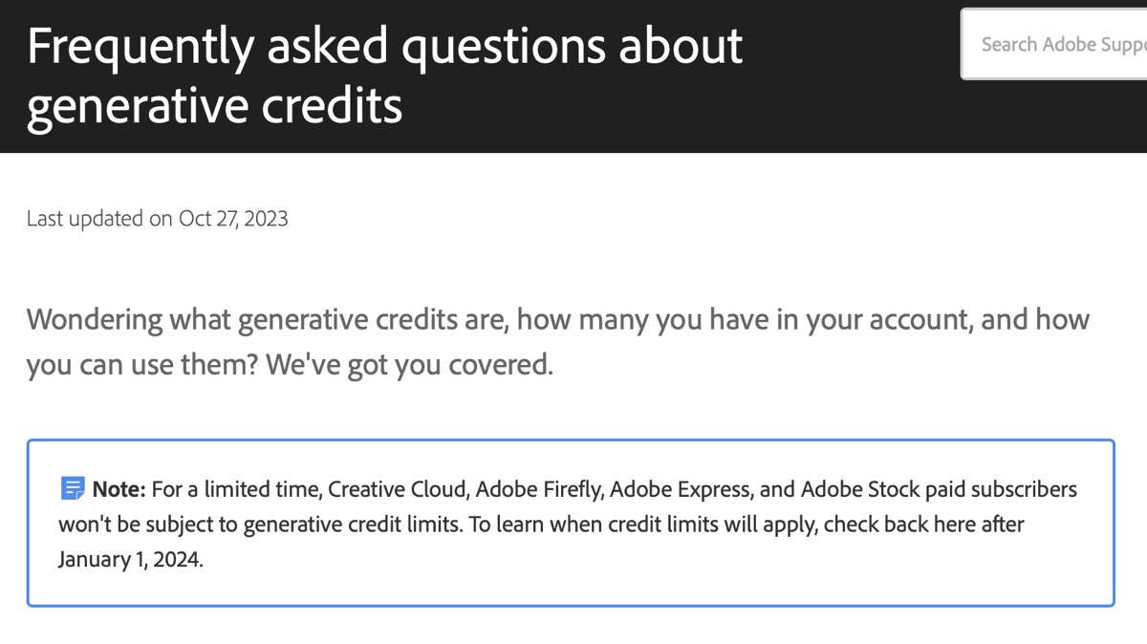Click the bold "Note:" label
The image size is (1147, 644).
coord(119,489)
